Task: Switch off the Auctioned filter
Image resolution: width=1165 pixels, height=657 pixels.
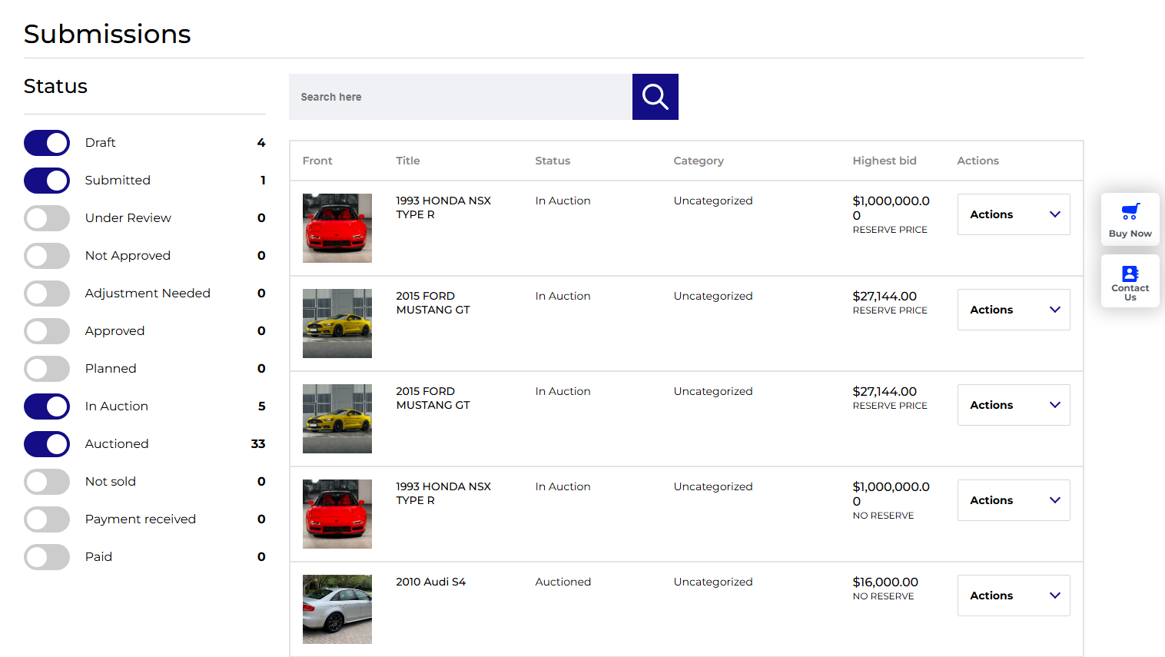Action: 47,444
